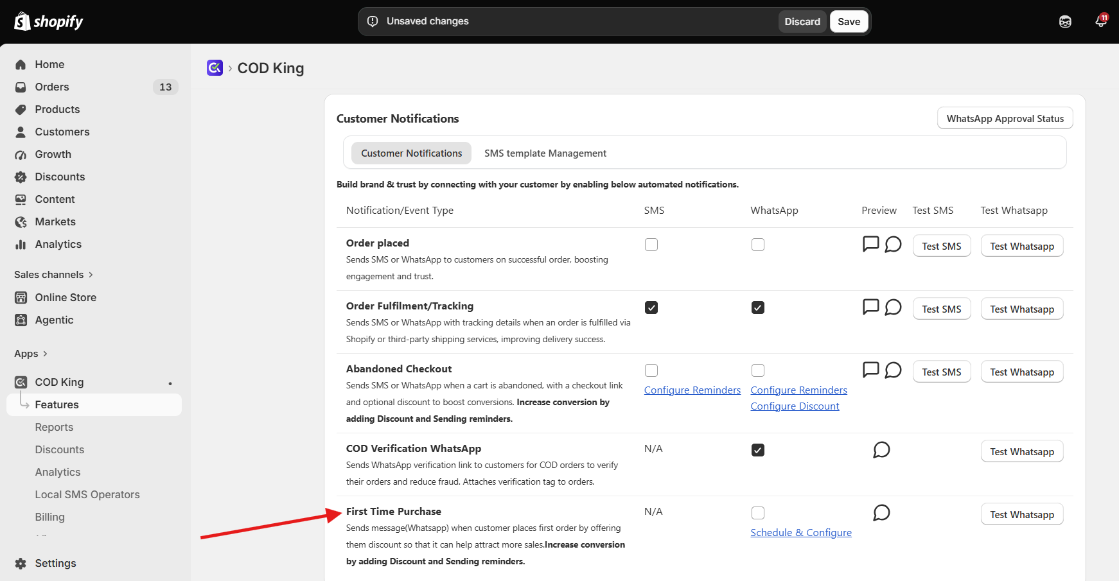Image resolution: width=1119 pixels, height=581 pixels.
Task: Click the Markets globe icon
Action: pos(21,221)
